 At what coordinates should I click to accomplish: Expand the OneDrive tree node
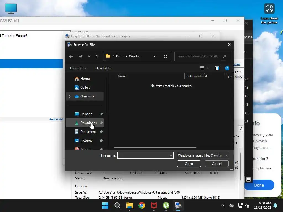70,96
